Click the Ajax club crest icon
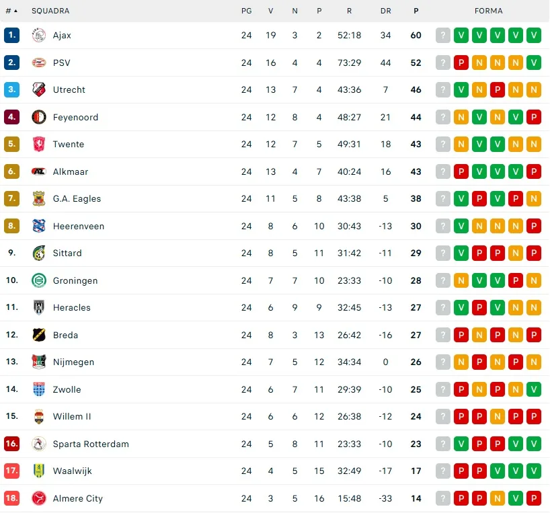Viewport: 550px width, 513px height. click(x=38, y=36)
